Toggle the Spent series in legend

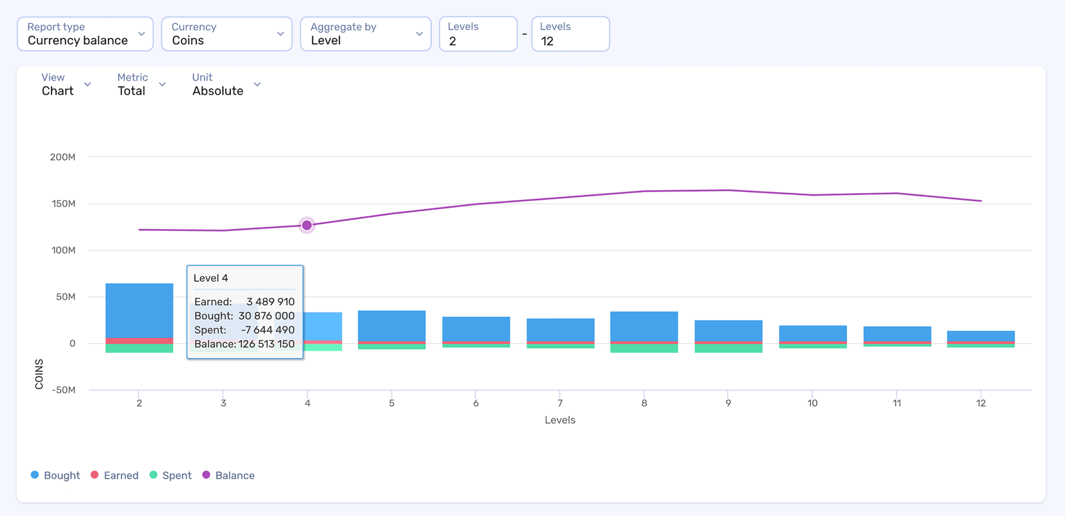pos(176,476)
